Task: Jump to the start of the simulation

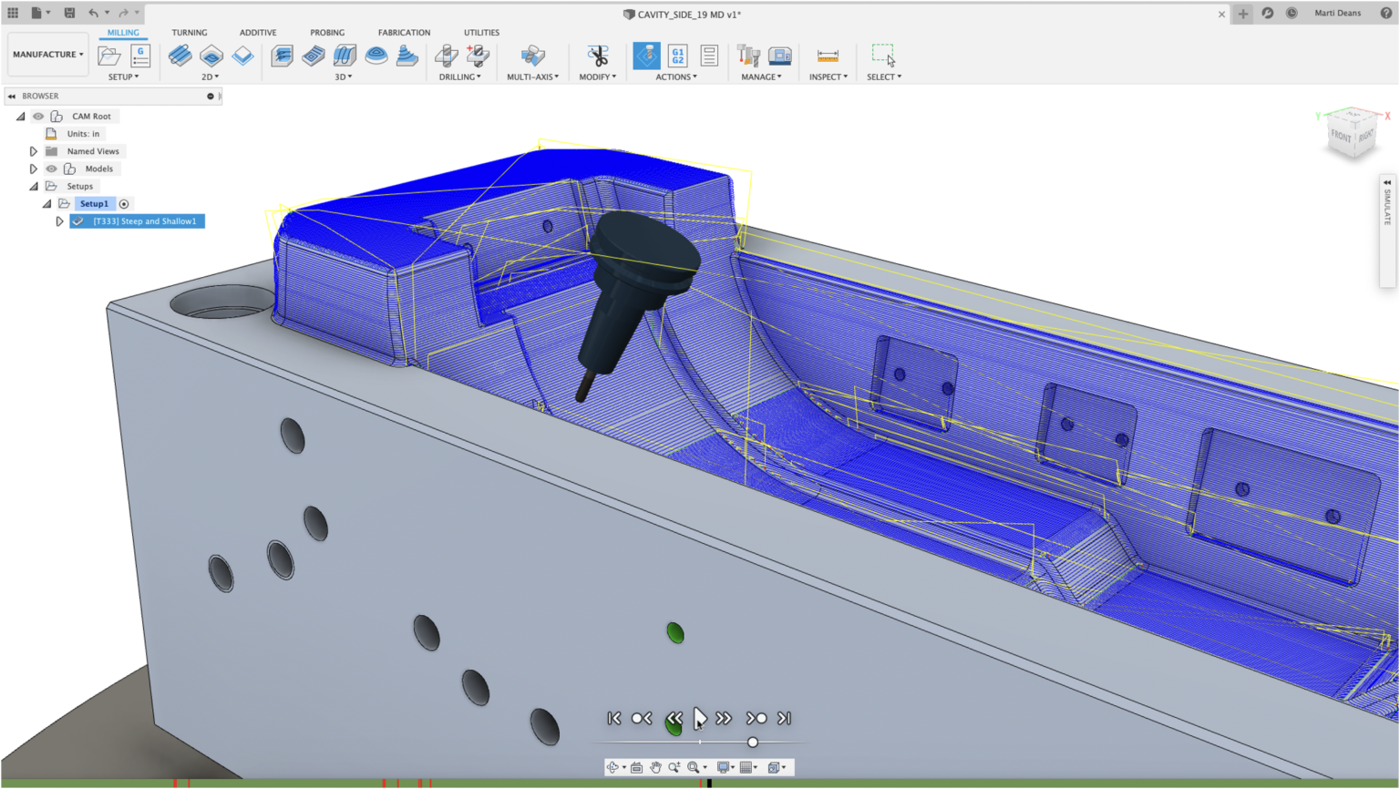Action: point(614,719)
